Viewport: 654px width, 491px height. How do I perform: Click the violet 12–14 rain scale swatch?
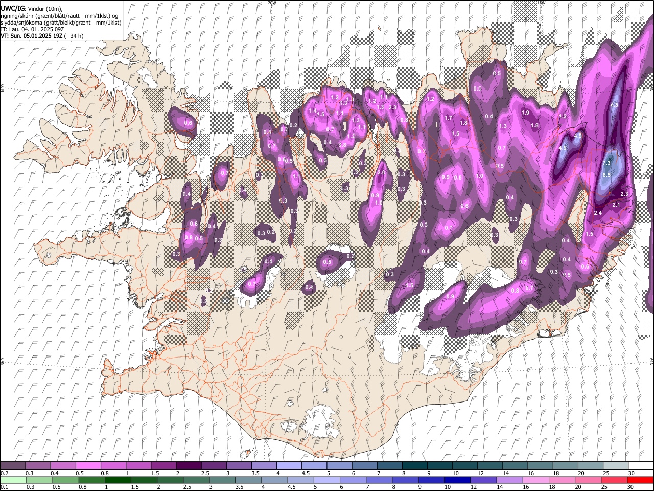(x=483, y=480)
